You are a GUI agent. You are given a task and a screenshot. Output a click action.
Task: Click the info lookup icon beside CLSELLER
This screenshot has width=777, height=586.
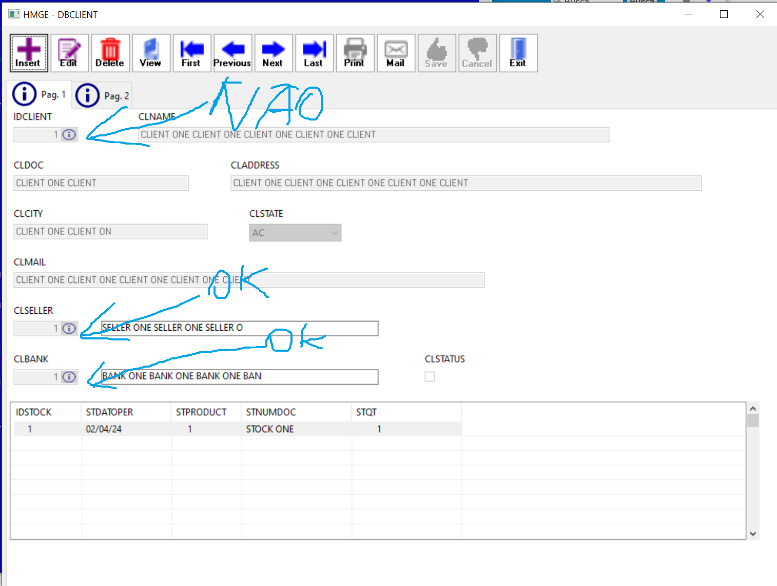(x=69, y=329)
